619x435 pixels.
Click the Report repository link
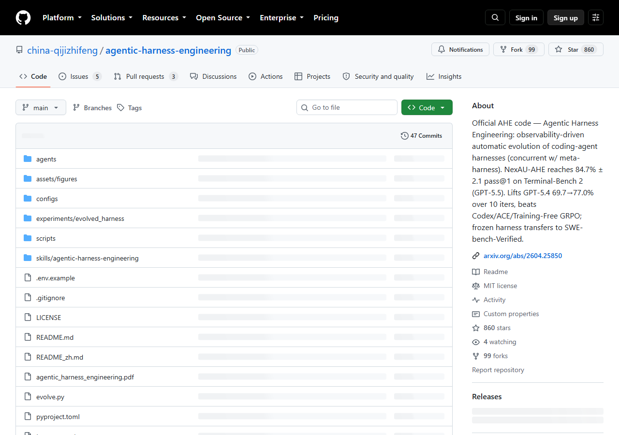498,370
